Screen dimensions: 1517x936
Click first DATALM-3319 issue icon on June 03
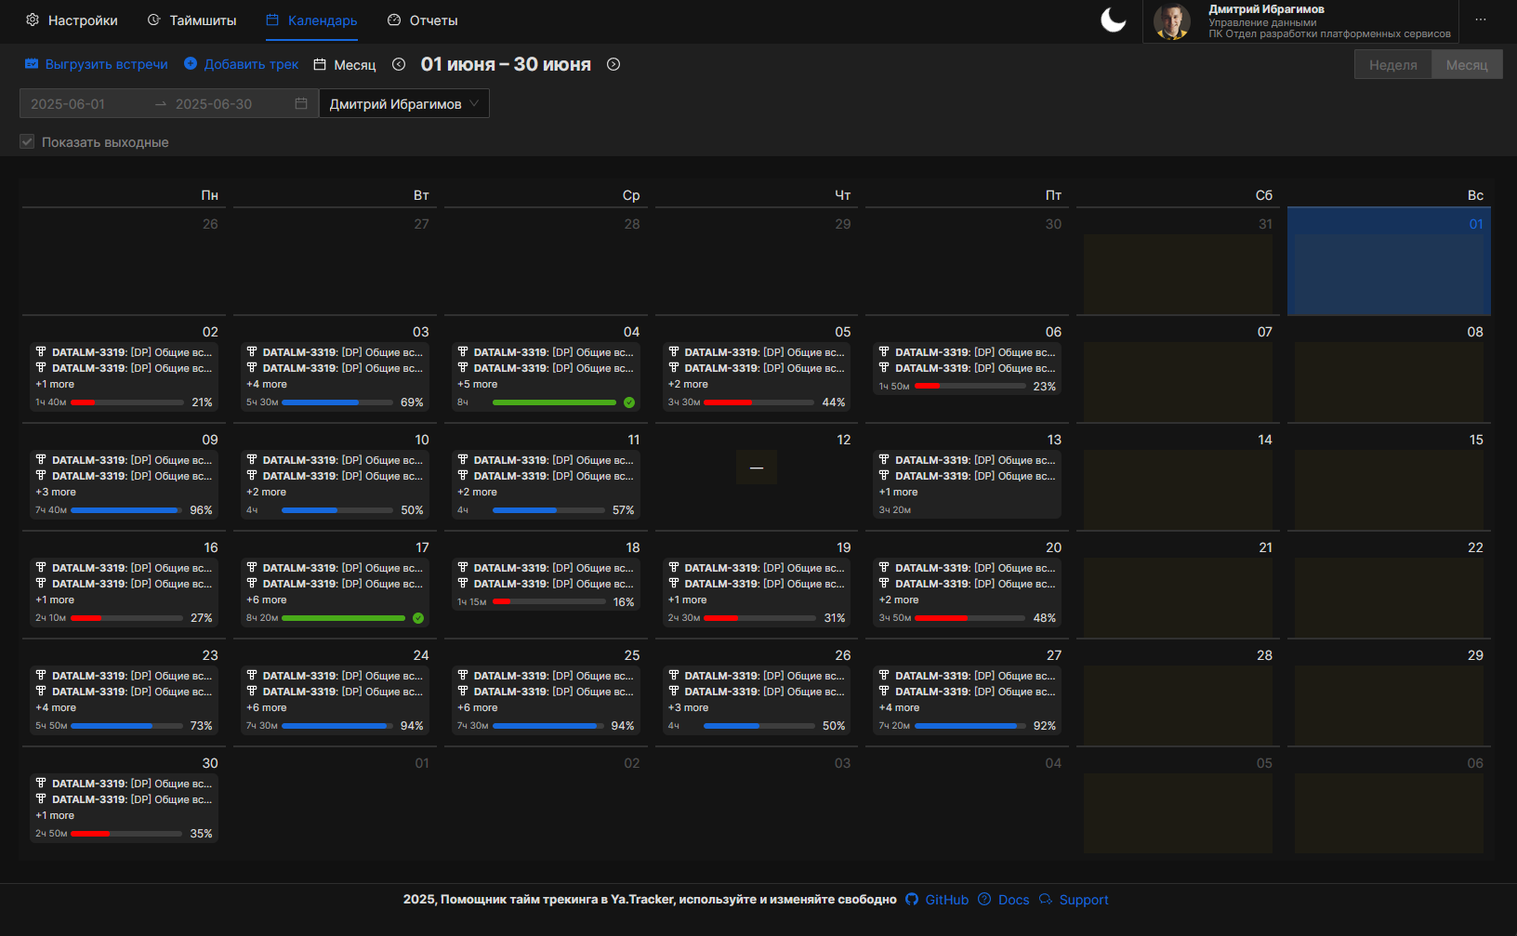point(252,351)
